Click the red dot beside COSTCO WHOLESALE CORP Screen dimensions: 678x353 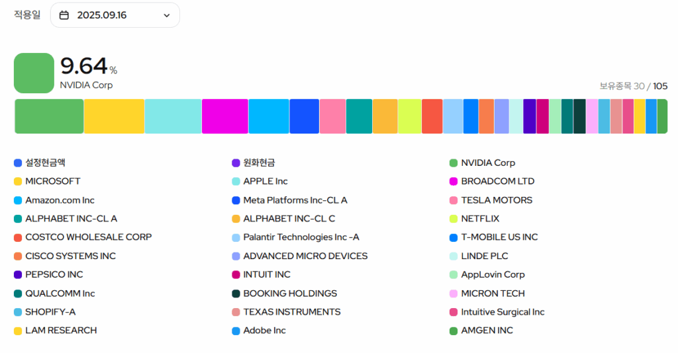coord(18,237)
